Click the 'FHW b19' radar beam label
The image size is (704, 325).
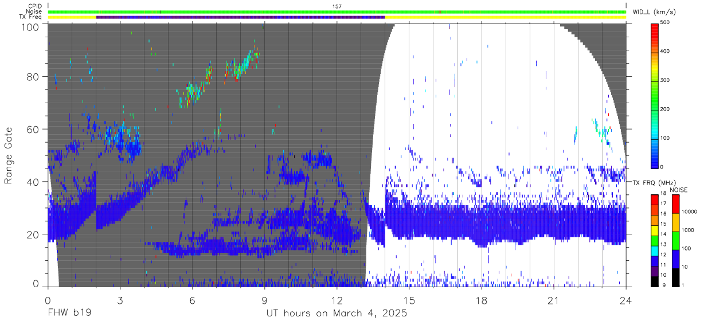(x=70, y=314)
